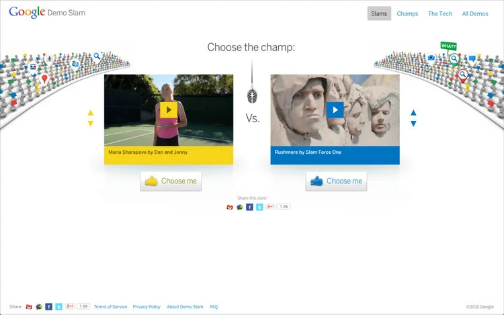Open Terms of Service link
The width and height of the screenshot is (504, 315).
(x=111, y=307)
